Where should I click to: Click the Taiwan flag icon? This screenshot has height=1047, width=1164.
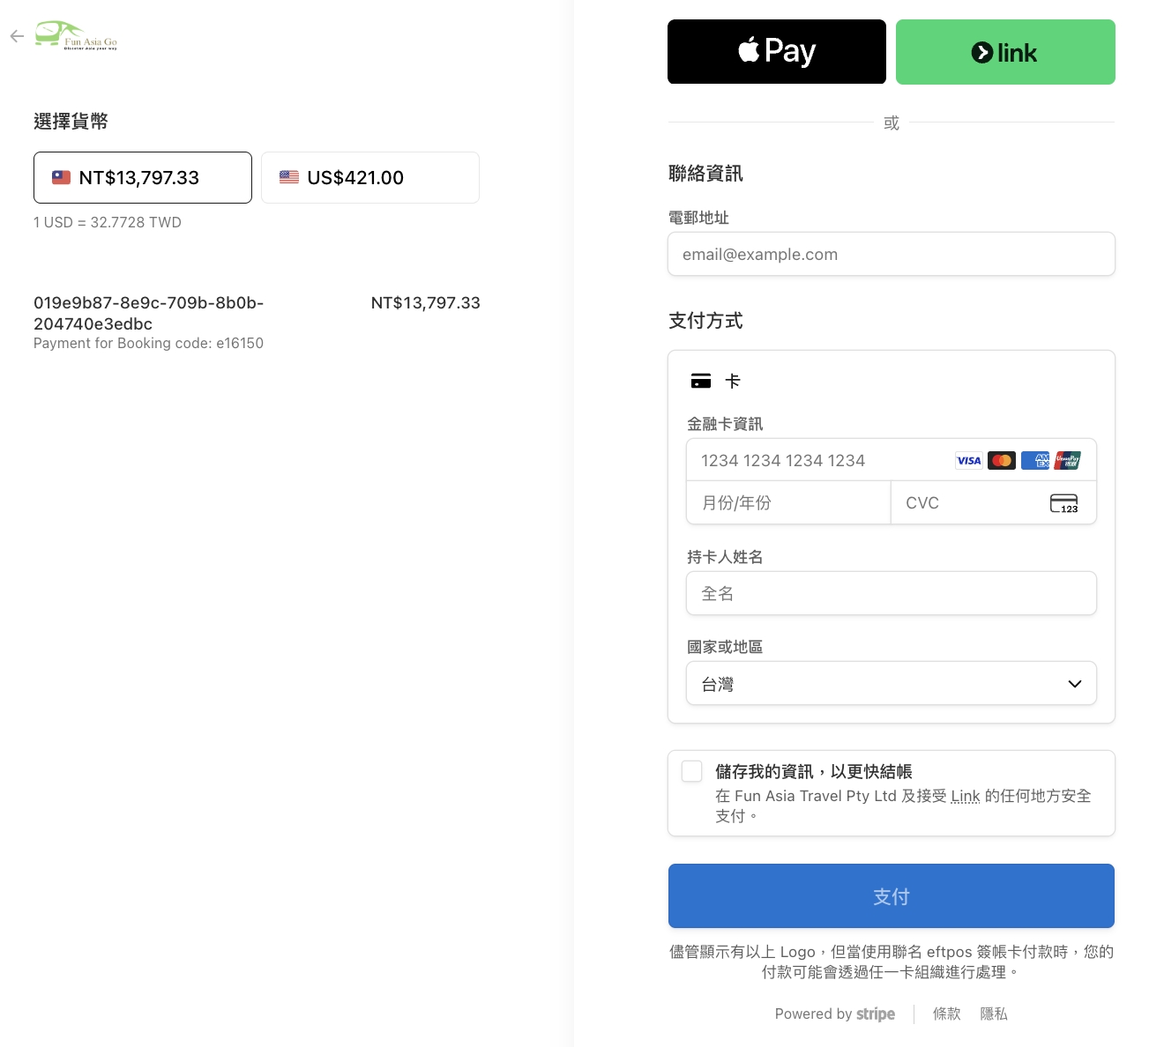click(61, 177)
